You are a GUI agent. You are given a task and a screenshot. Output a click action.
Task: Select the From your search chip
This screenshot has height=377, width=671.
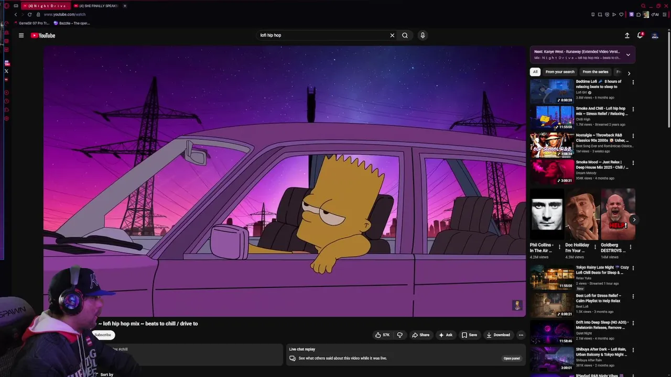(560, 72)
